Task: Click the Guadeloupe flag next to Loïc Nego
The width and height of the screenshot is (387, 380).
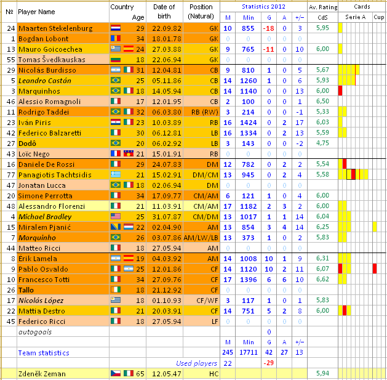Action: pyautogui.click(x=129, y=153)
